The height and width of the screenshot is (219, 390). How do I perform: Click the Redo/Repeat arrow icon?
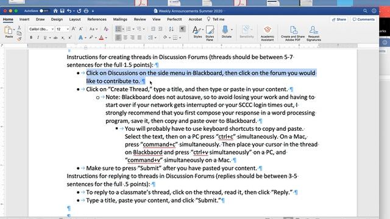tap(79, 11)
